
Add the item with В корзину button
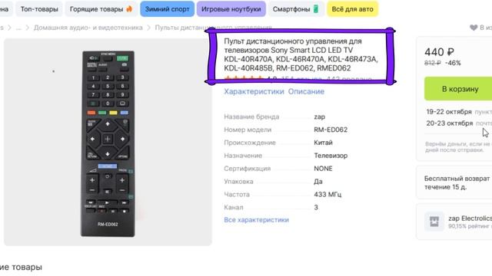[460, 89]
